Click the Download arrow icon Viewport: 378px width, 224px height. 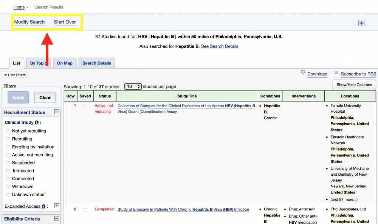click(x=303, y=73)
